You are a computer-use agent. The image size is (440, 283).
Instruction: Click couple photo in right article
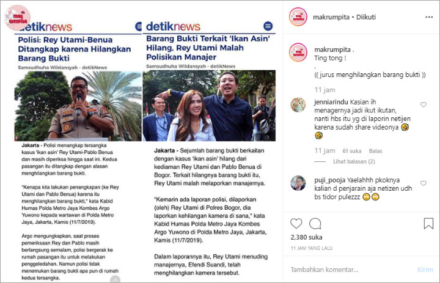(209, 106)
